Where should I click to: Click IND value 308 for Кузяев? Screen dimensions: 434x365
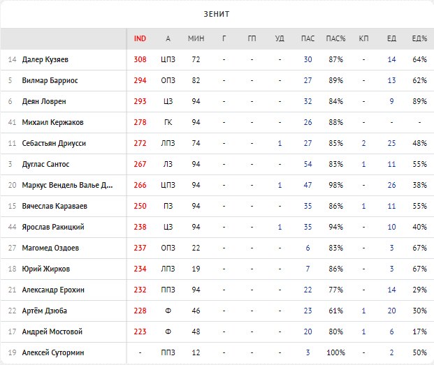[x=140, y=60]
